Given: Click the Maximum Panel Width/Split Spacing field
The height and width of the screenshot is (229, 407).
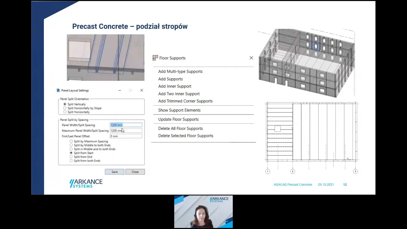Looking at the screenshot, I should click(x=126, y=130).
